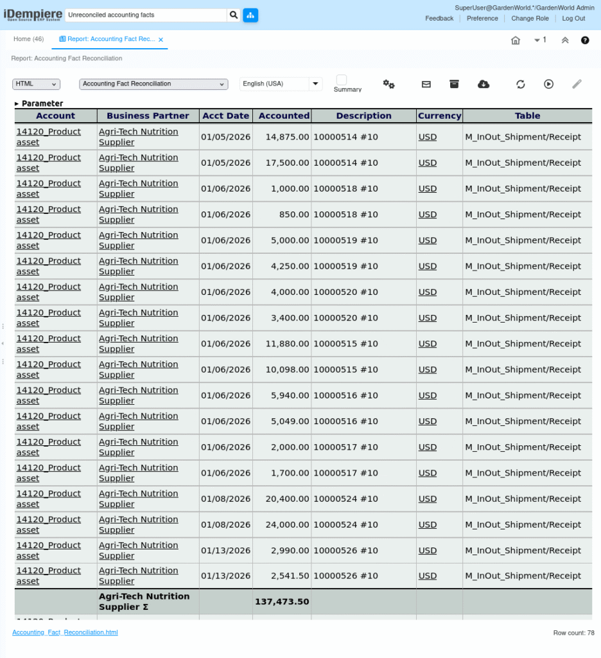The image size is (601, 658).
Task: Open 14120_Product asset link in 5,000.00 row
Action: coord(49,240)
